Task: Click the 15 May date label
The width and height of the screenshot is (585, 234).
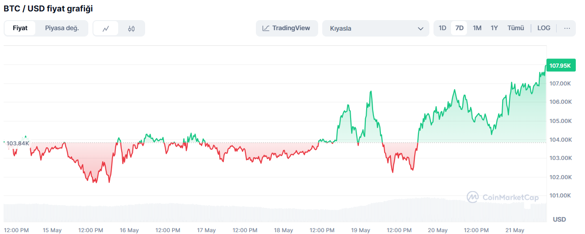Action: (52, 230)
